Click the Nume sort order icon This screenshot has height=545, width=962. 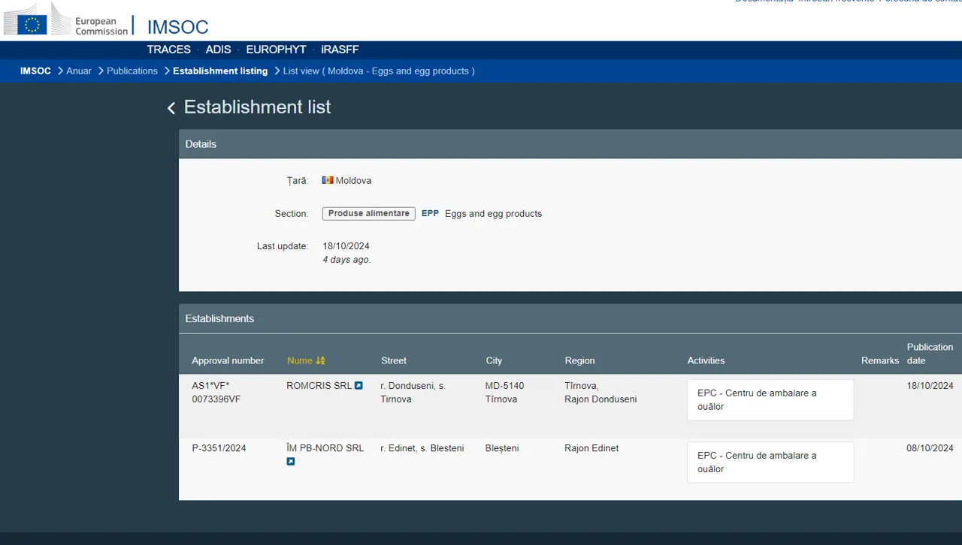320,361
